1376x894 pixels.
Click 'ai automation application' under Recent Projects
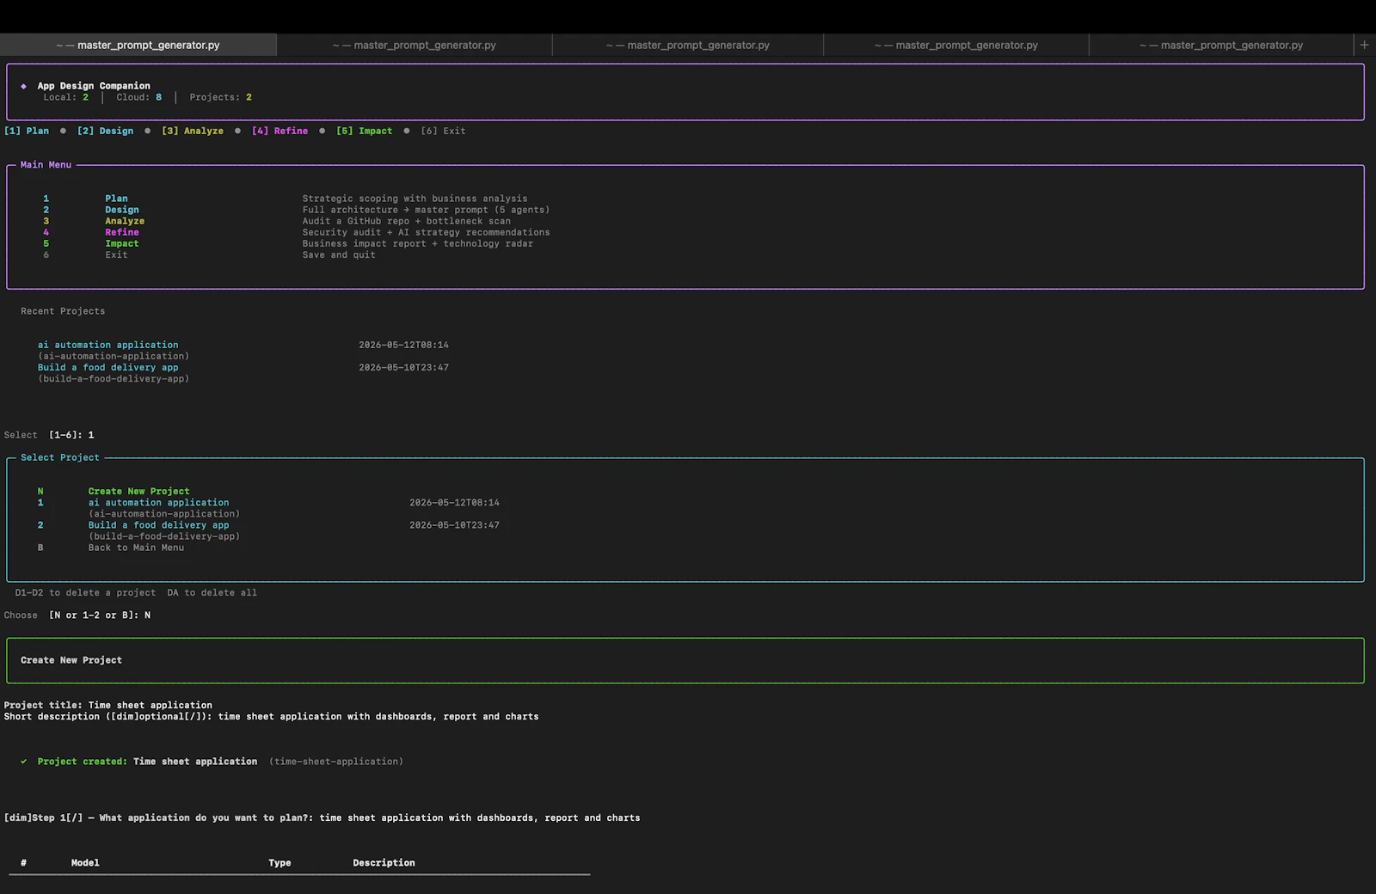coord(108,345)
